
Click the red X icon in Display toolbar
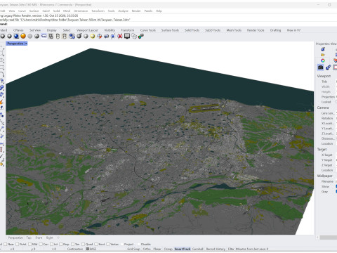120,36
